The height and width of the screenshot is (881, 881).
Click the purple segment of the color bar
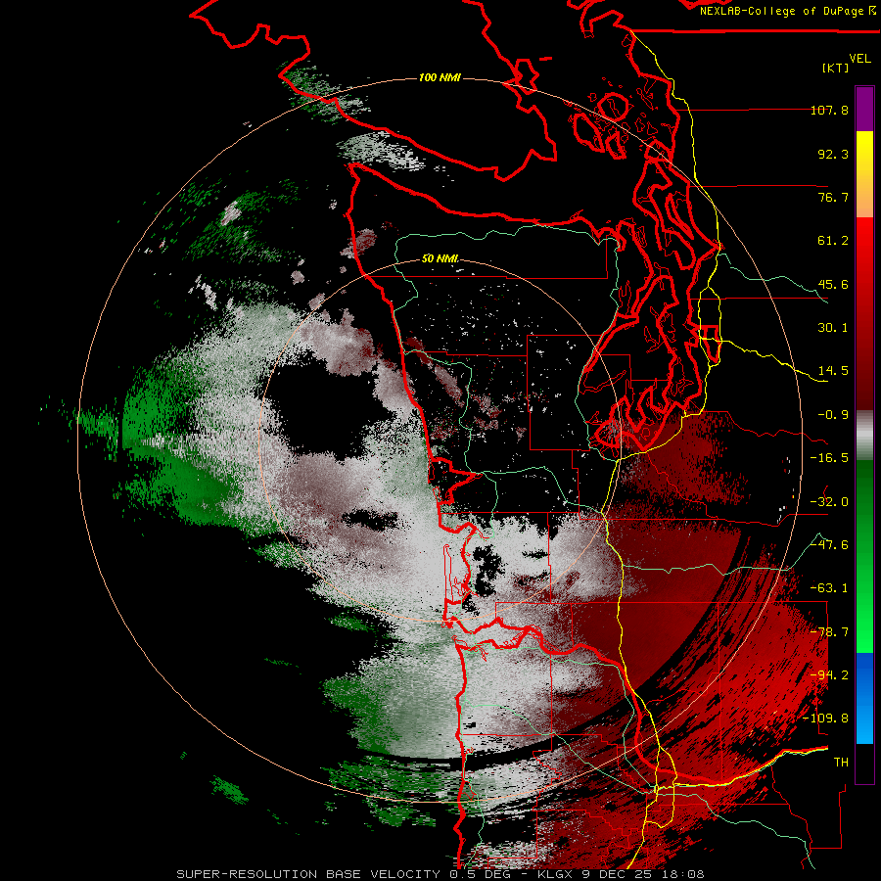coord(864,109)
